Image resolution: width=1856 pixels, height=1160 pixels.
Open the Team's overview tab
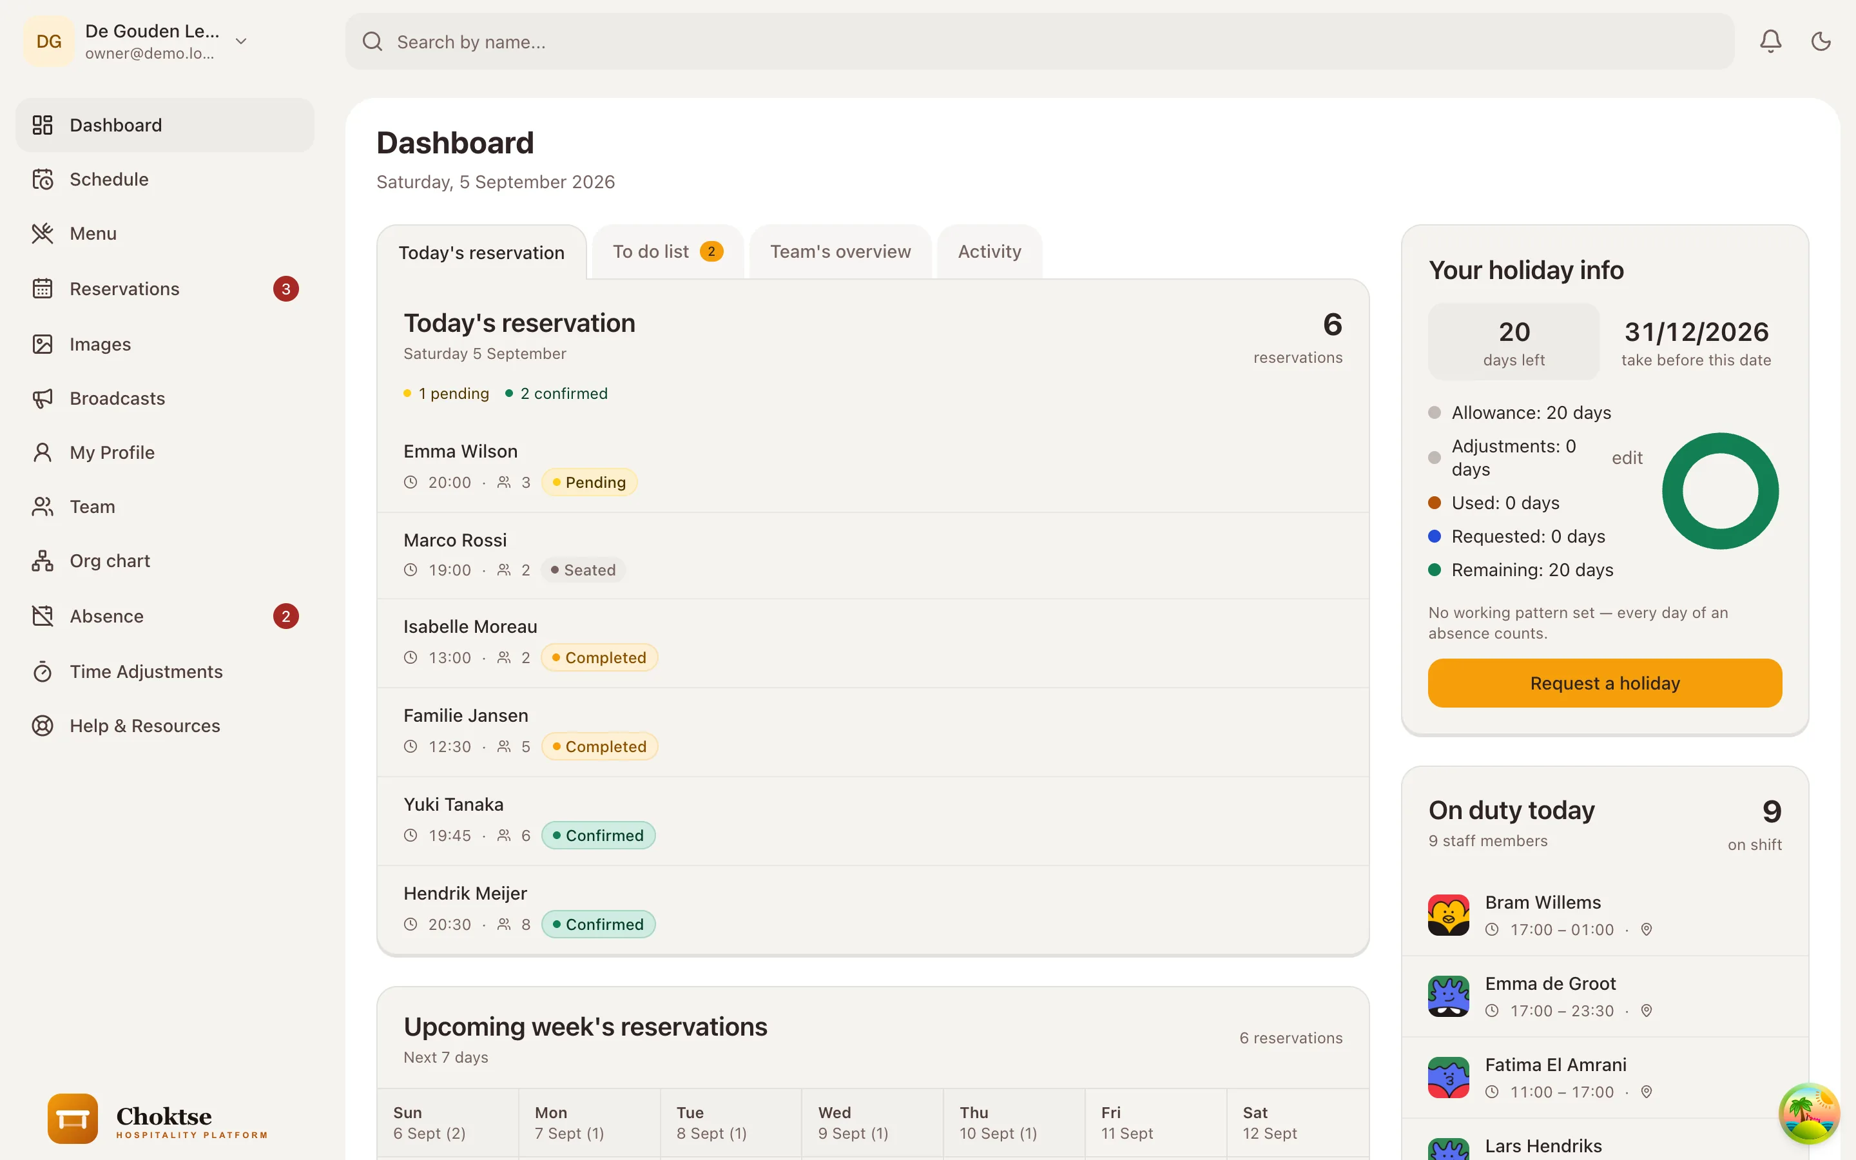tap(840, 251)
